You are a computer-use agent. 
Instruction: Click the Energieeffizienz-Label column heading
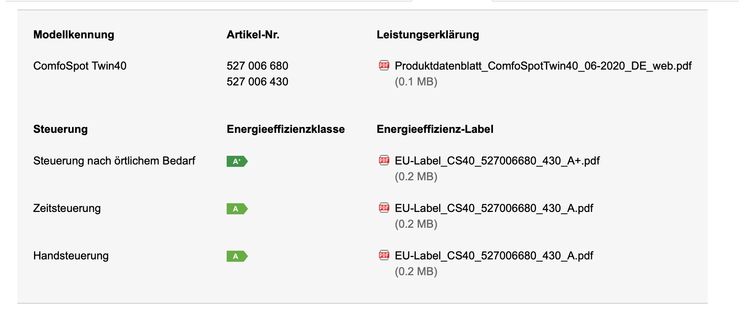coord(435,129)
